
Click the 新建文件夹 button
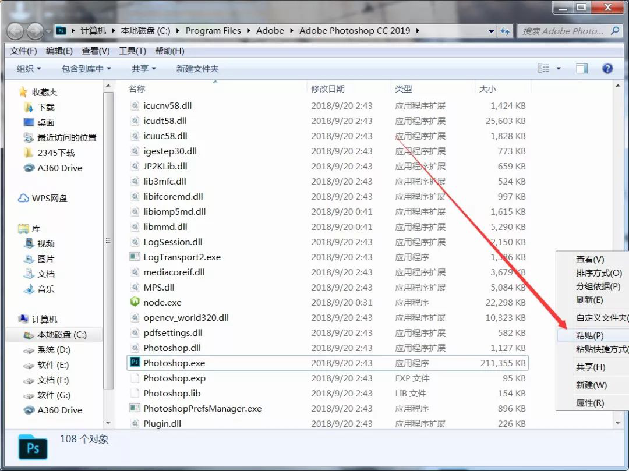[x=197, y=69]
